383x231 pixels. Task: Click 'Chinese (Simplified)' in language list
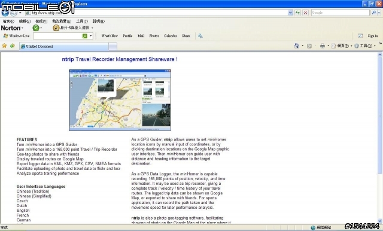coord(34,196)
